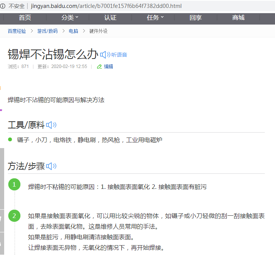Click step 1 text about 接触面表面氧化
This screenshot has height=255, width=275.
(117, 187)
